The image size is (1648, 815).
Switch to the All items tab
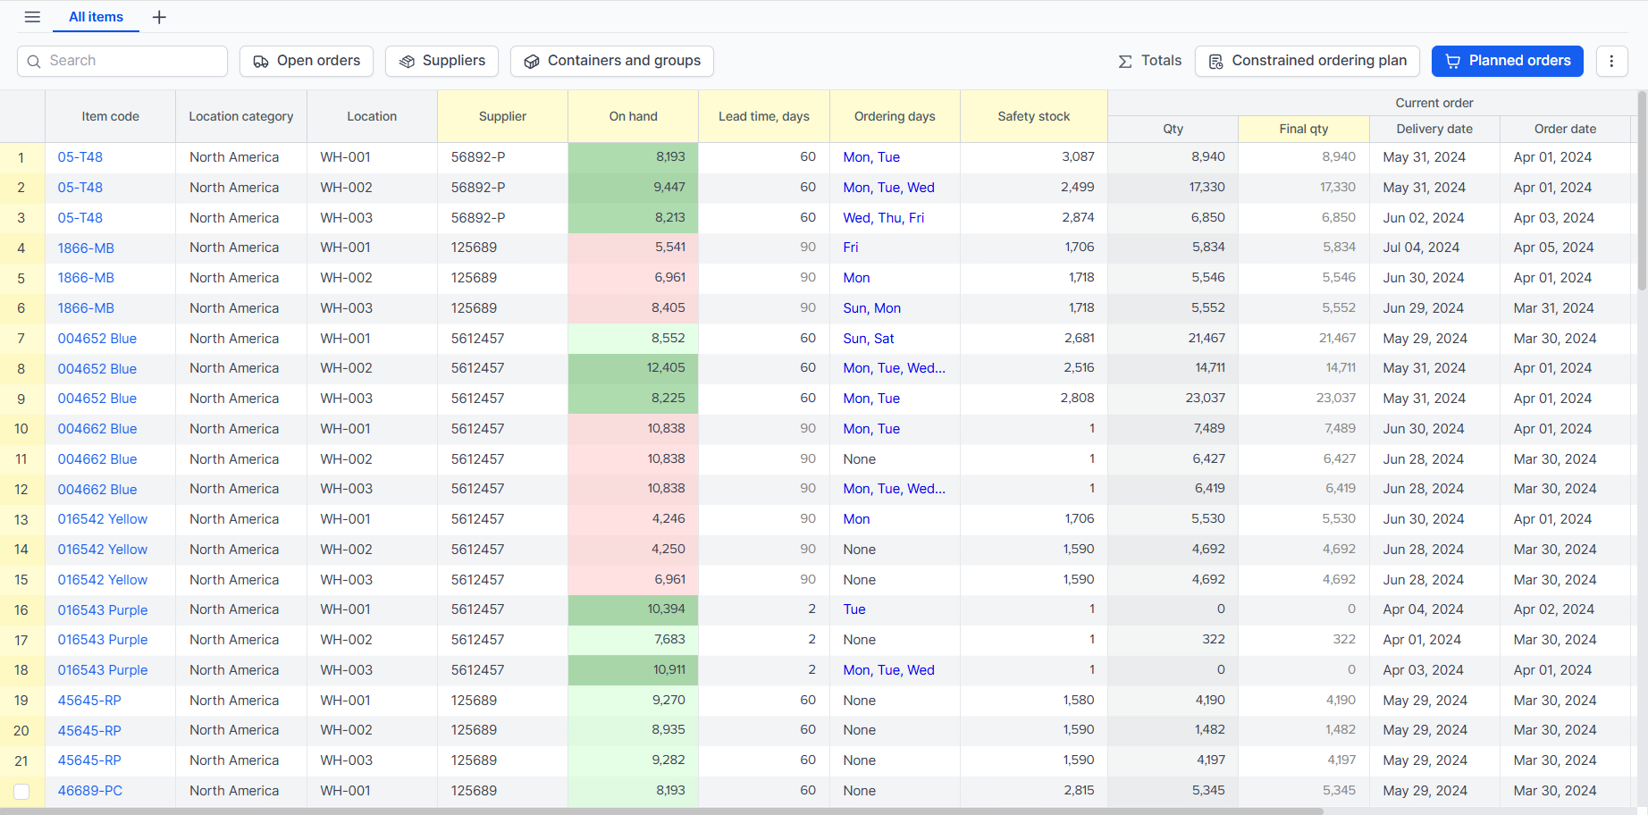(96, 17)
